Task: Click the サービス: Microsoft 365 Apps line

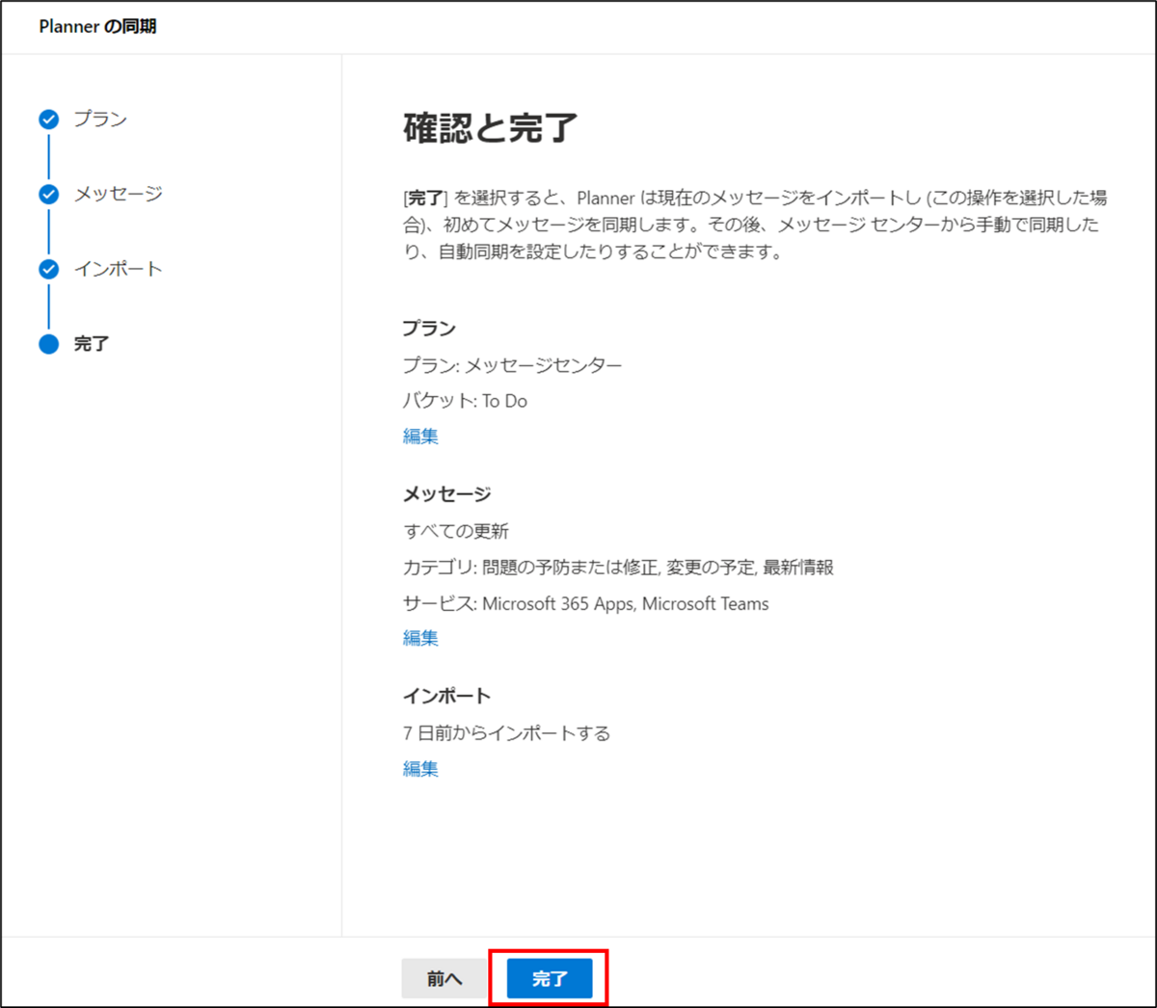Action: pyautogui.click(x=585, y=603)
